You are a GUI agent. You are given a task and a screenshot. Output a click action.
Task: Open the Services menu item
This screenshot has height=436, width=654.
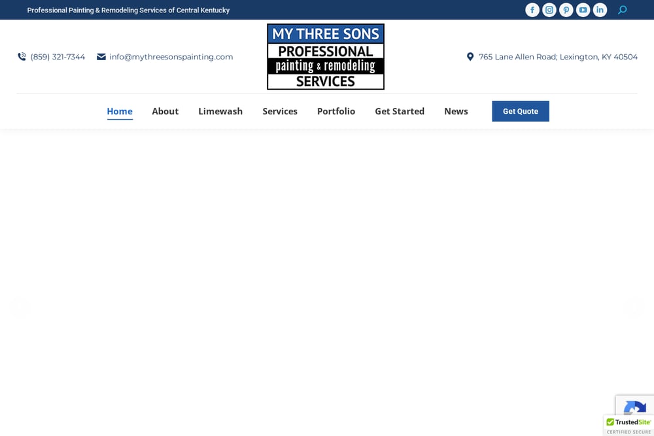(280, 111)
